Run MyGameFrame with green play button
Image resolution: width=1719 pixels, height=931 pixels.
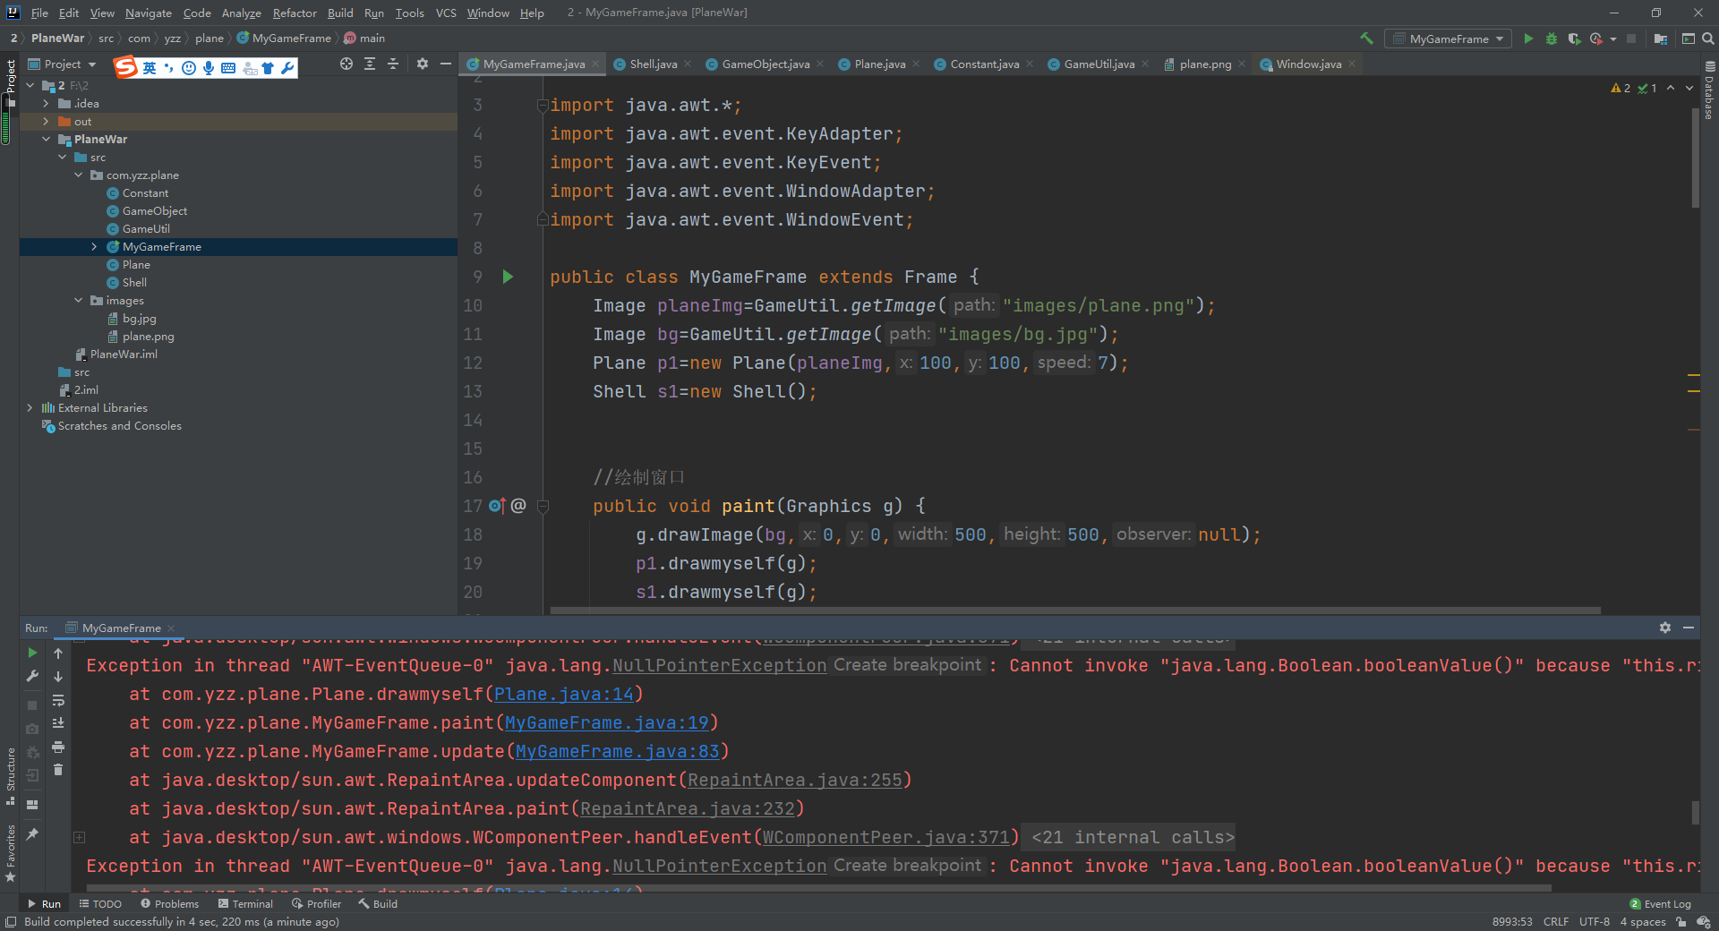click(x=1528, y=38)
